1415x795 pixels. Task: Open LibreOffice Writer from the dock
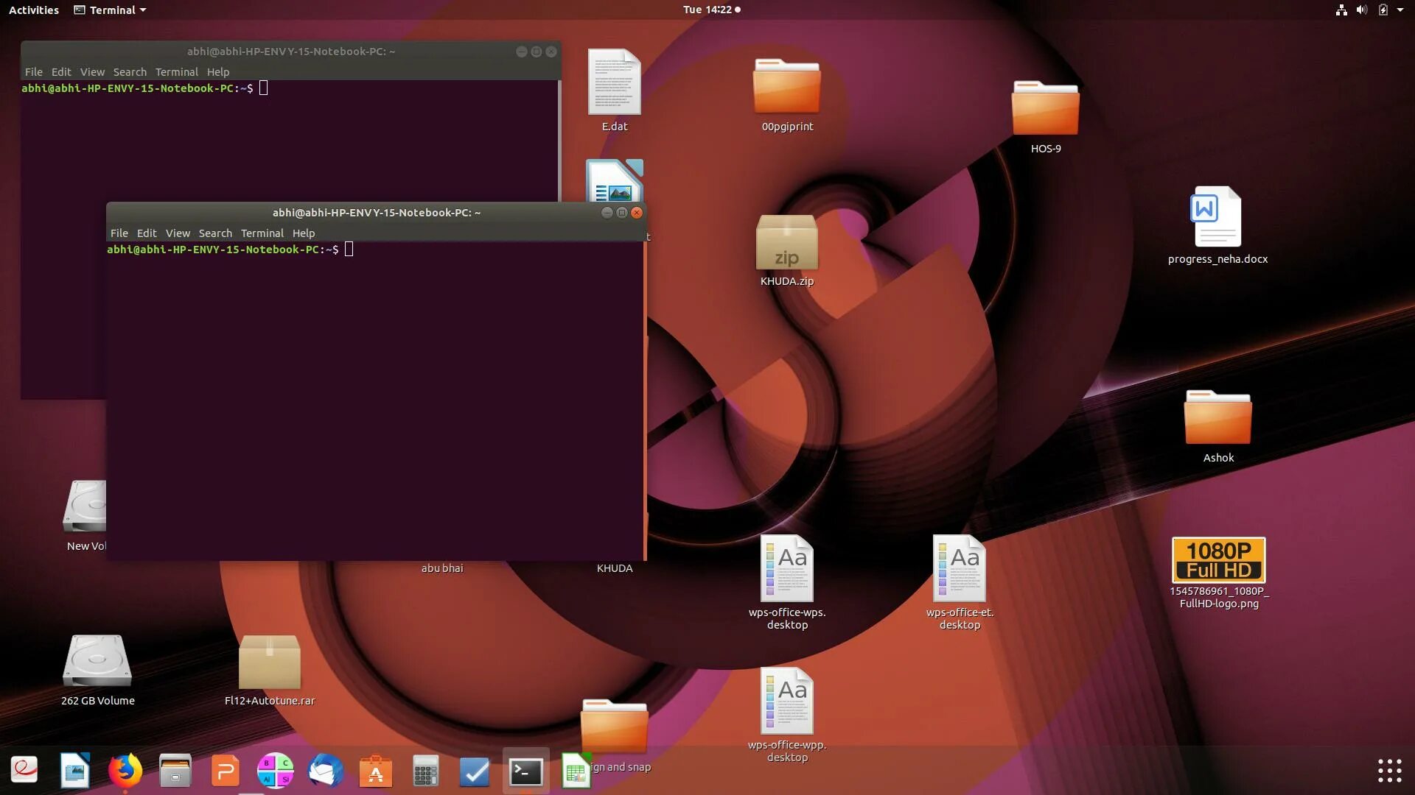point(74,771)
